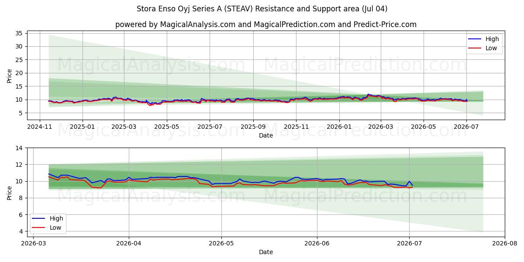Click the '4' price tick label

(21, 231)
